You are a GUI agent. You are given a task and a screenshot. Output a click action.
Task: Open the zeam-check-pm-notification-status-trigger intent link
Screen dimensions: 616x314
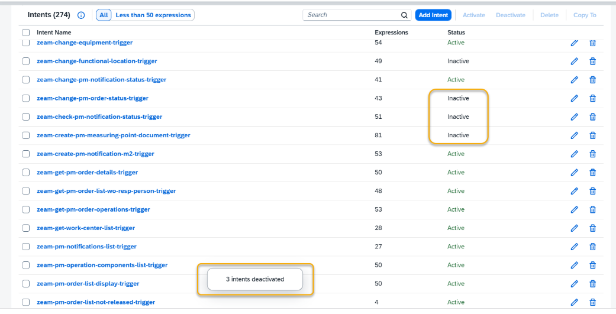tap(99, 117)
